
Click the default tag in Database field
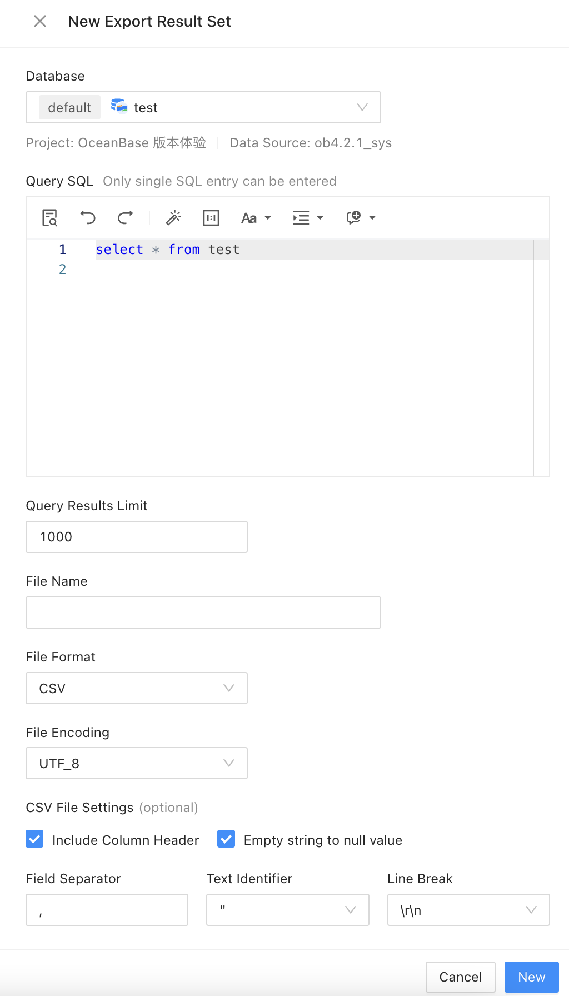pos(69,107)
